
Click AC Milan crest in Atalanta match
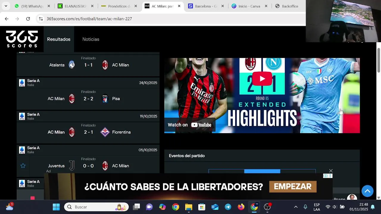point(105,65)
